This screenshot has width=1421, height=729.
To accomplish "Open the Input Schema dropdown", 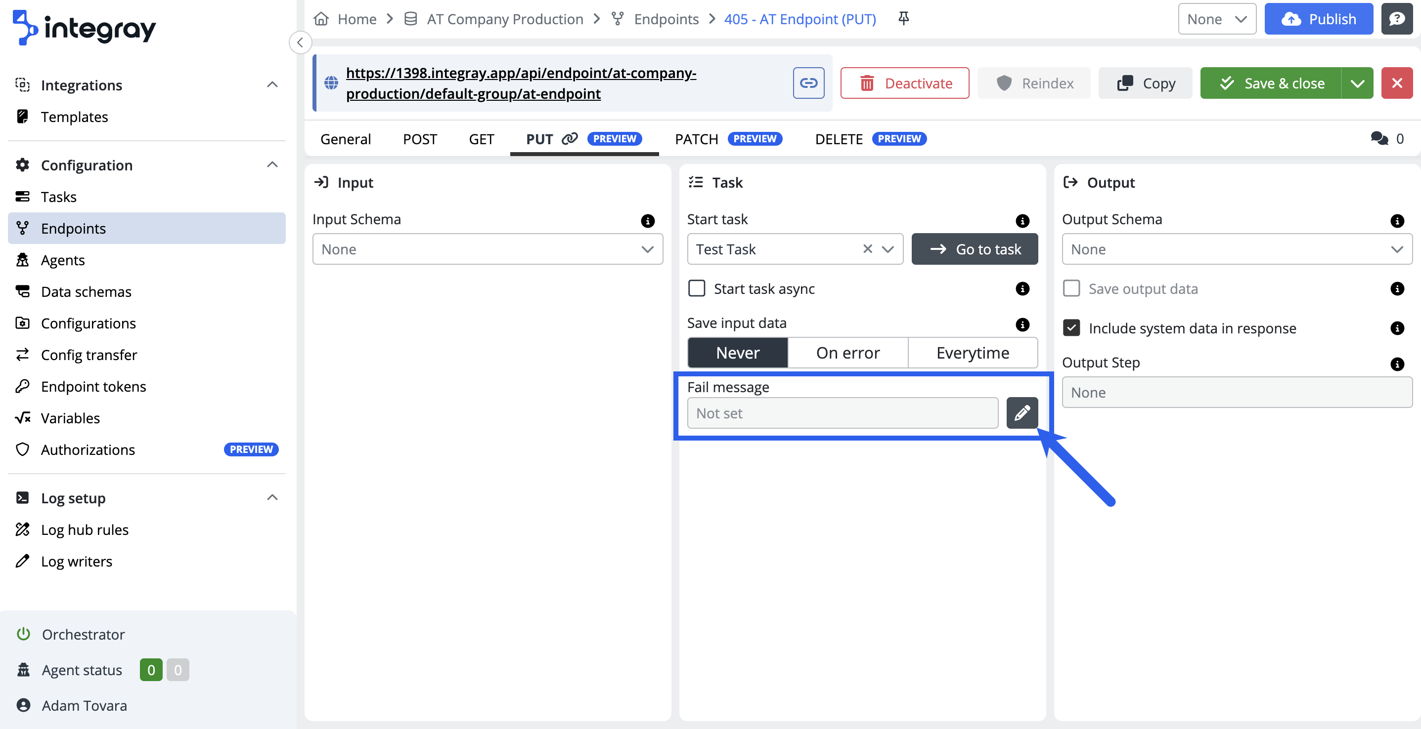I will [x=487, y=249].
